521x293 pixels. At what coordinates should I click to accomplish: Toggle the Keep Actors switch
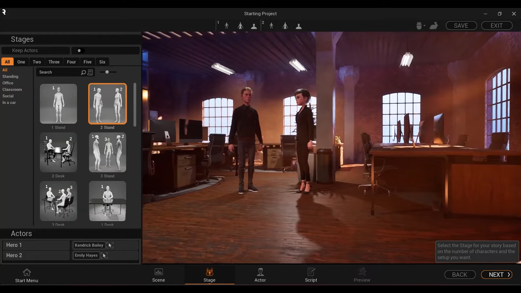coord(79,50)
